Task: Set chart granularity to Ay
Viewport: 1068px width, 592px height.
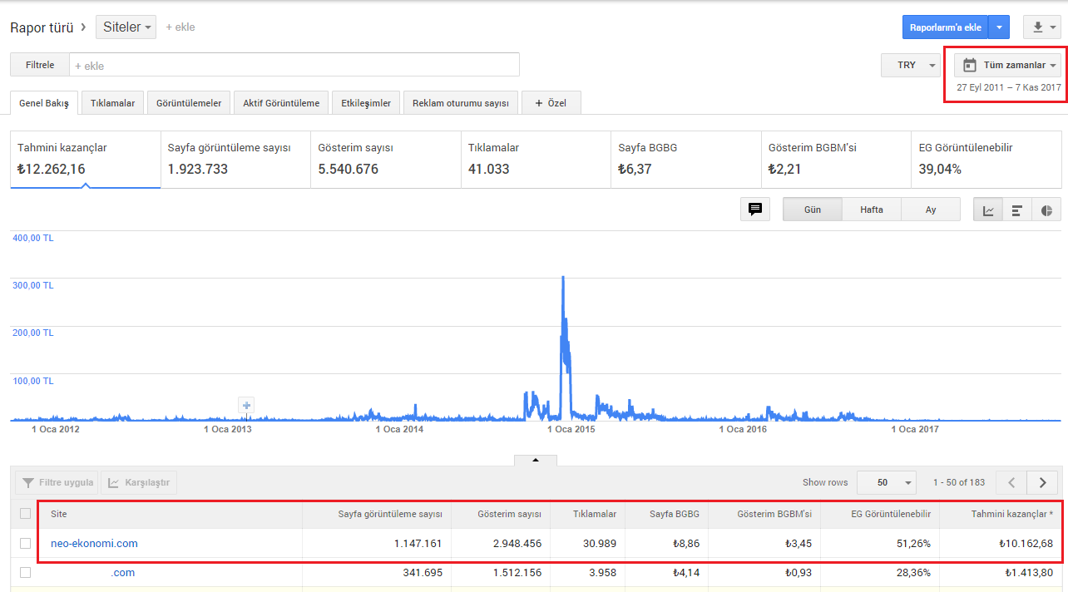Action: coord(931,210)
